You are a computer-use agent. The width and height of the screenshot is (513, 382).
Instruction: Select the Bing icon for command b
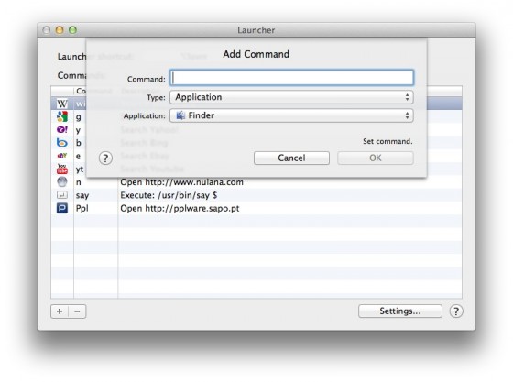tap(62, 143)
